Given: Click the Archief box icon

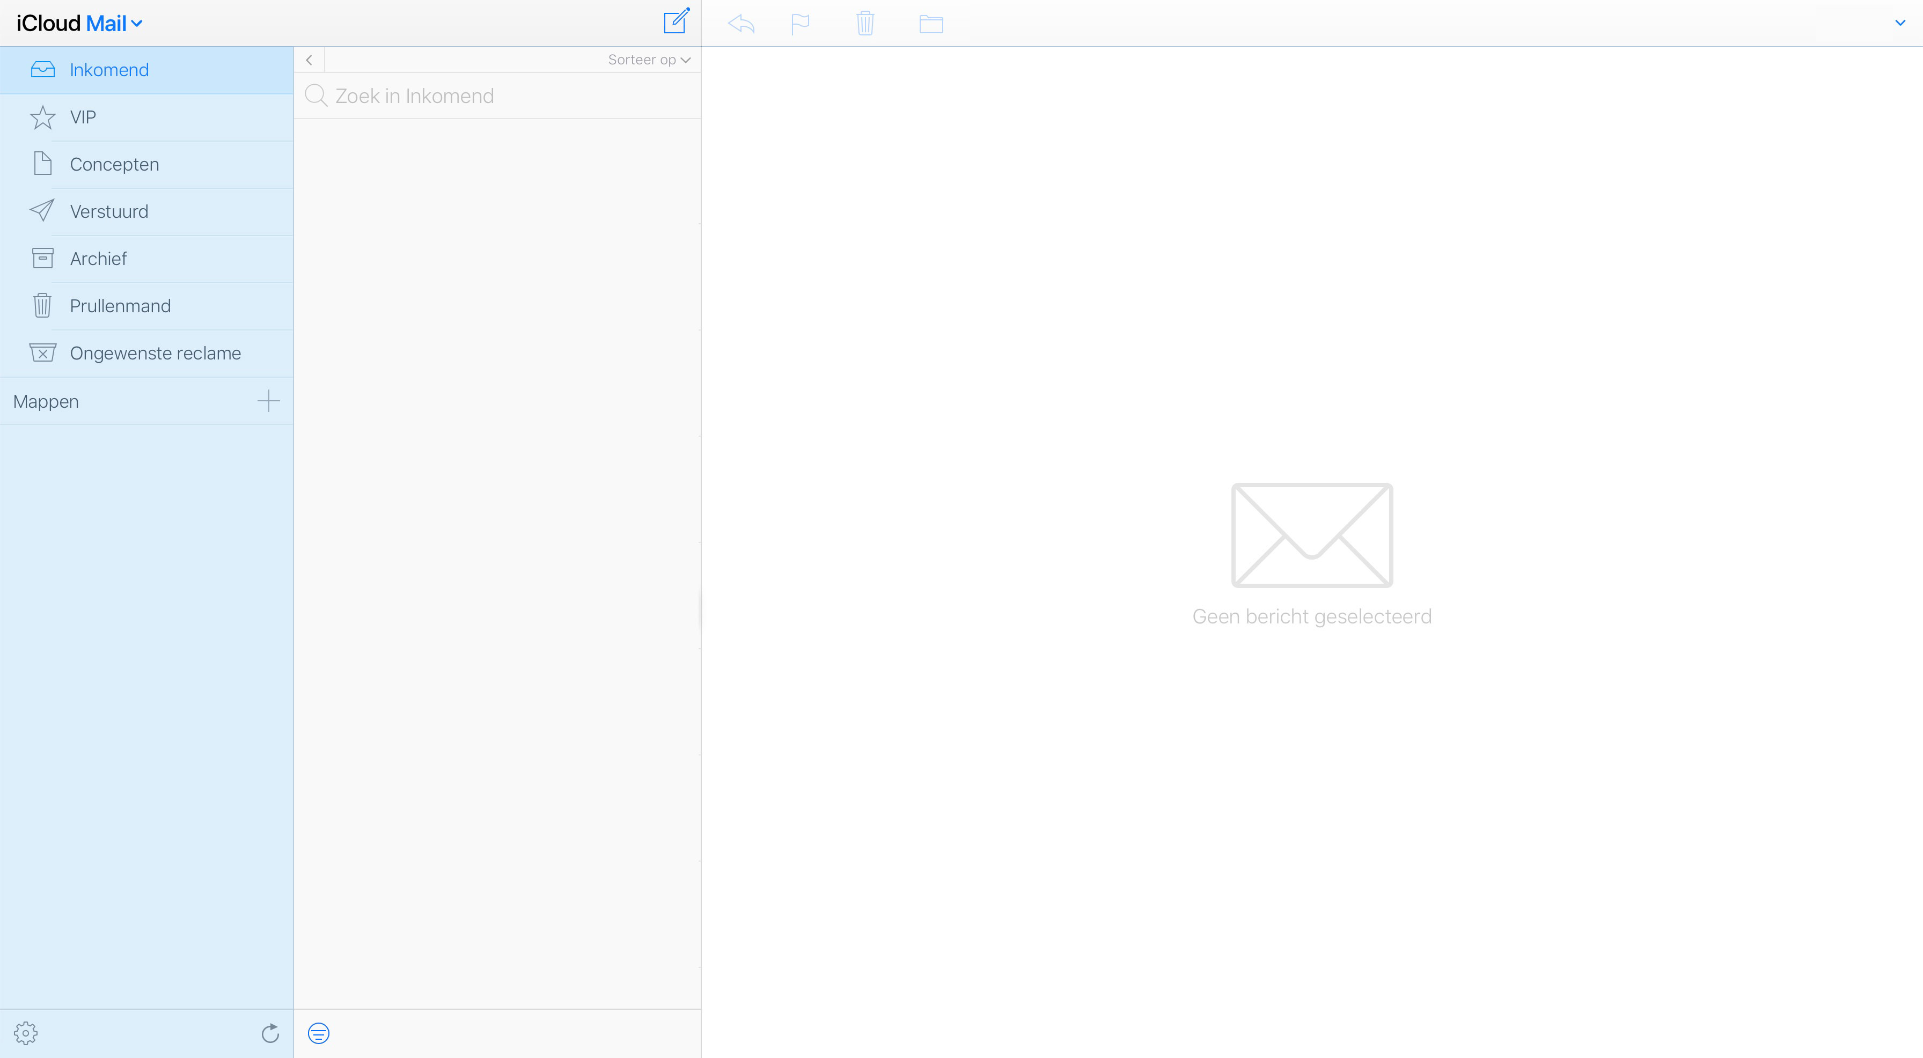Looking at the screenshot, I should [42, 259].
